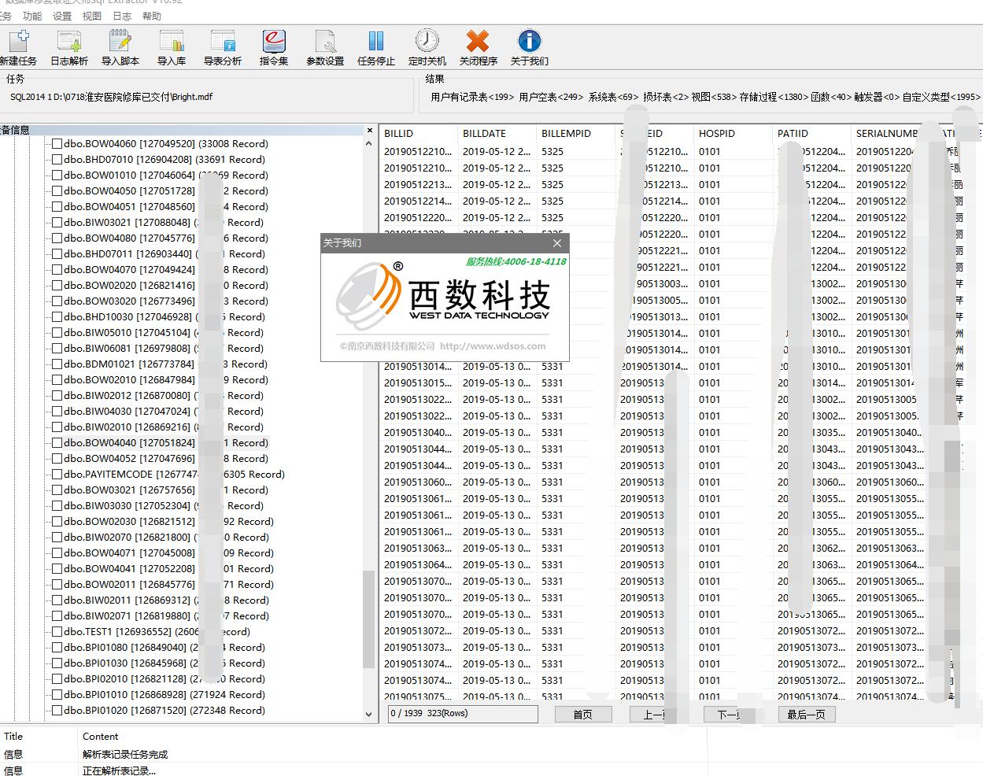The height and width of the screenshot is (776, 983).
Task: Check the dbo.BHD07010 table checkbox
Action: (57, 160)
